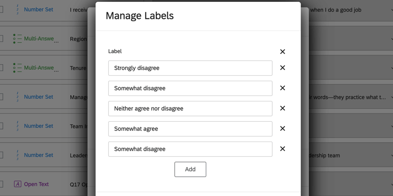The width and height of the screenshot is (393, 196).
Task: Tick the checkbox for the Region row
Action: [x=1, y=39]
